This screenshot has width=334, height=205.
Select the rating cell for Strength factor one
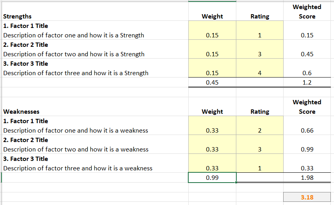(x=260, y=35)
